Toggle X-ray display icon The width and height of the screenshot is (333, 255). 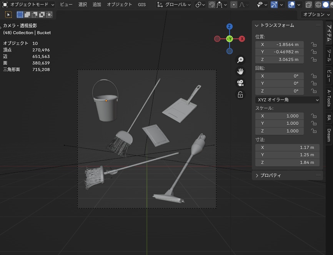(x=309, y=5)
